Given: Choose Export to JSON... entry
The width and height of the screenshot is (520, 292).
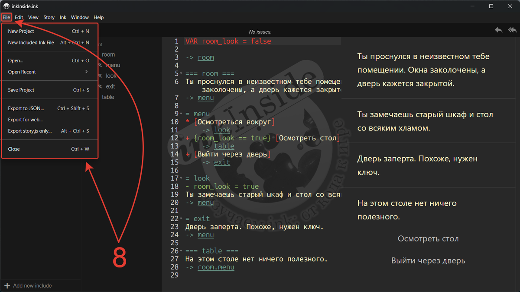Looking at the screenshot, I should [50, 108].
